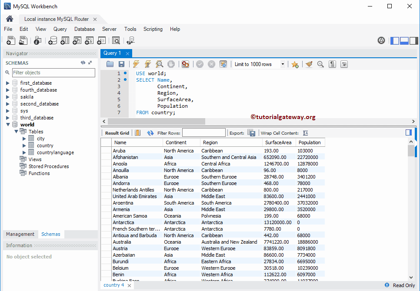This screenshot has width=420, height=291.
Task: Click the Explain query plan icon
Action: tap(160, 64)
